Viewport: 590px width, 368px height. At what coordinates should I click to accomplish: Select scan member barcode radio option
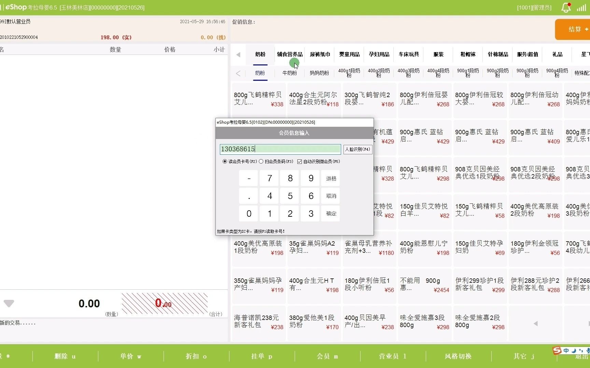click(261, 161)
